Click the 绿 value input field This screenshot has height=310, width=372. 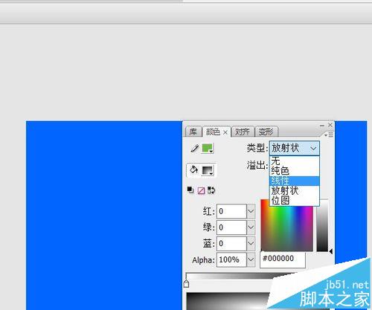(231, 227)
